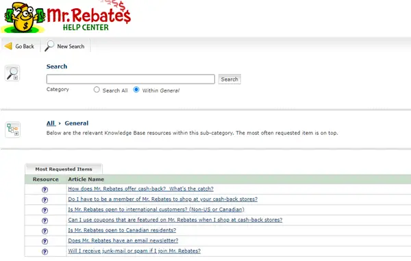This screenshot has width=411, height=261.
Task: Click question icon for coupons article
Action: point(45,221)
